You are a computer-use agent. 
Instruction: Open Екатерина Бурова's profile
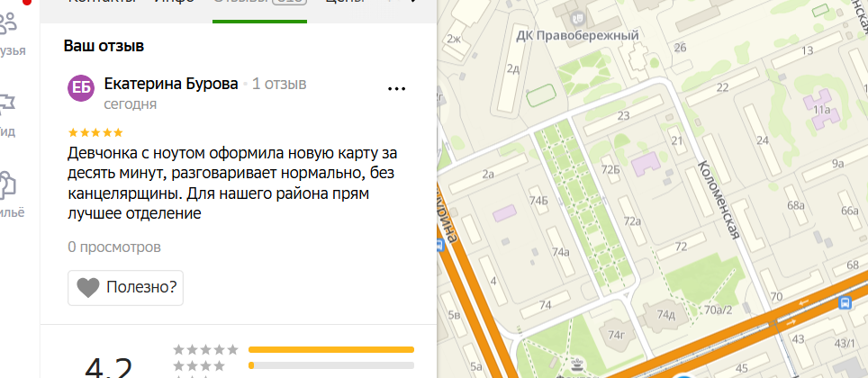[x=171, y=84]
